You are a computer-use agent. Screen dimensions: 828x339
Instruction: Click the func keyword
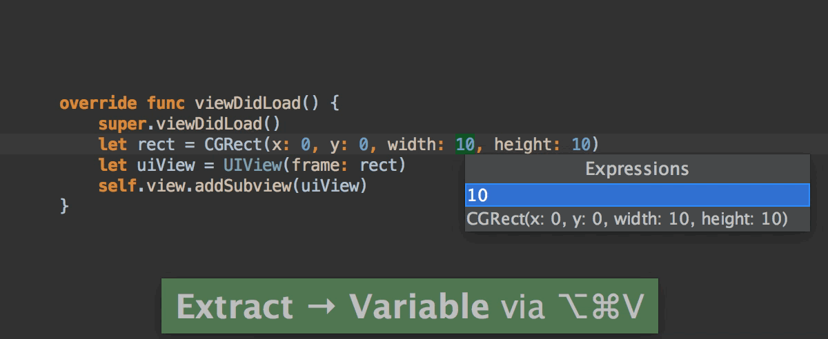click(166, 103)
